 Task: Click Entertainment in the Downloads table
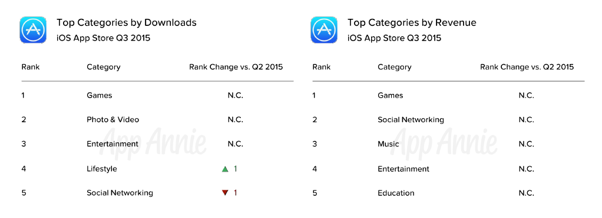point(113,145)
